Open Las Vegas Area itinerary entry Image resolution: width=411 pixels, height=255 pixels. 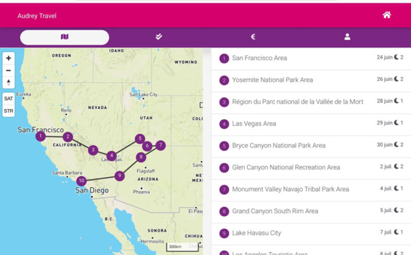pos(311,124)
